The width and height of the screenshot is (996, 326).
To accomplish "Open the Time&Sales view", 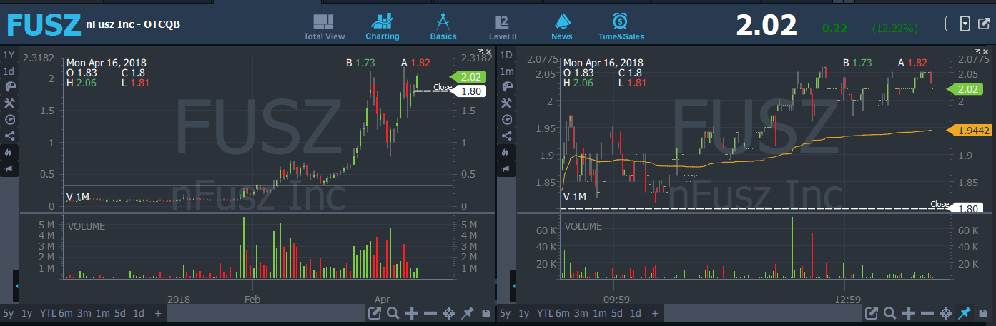I will coord(621,27).
